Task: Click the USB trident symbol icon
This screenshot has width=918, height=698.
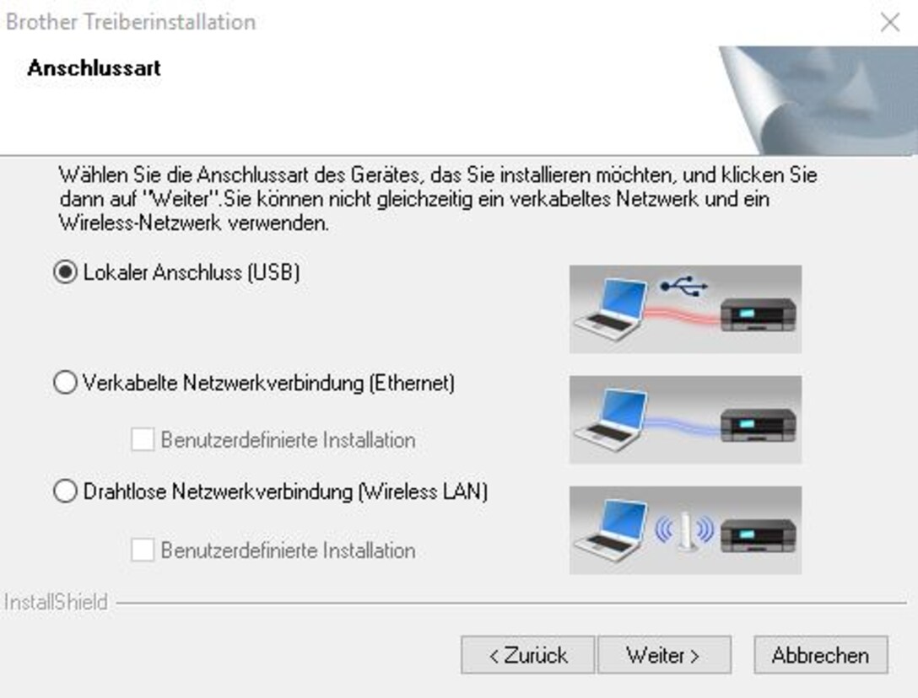Action: [683, 286]
